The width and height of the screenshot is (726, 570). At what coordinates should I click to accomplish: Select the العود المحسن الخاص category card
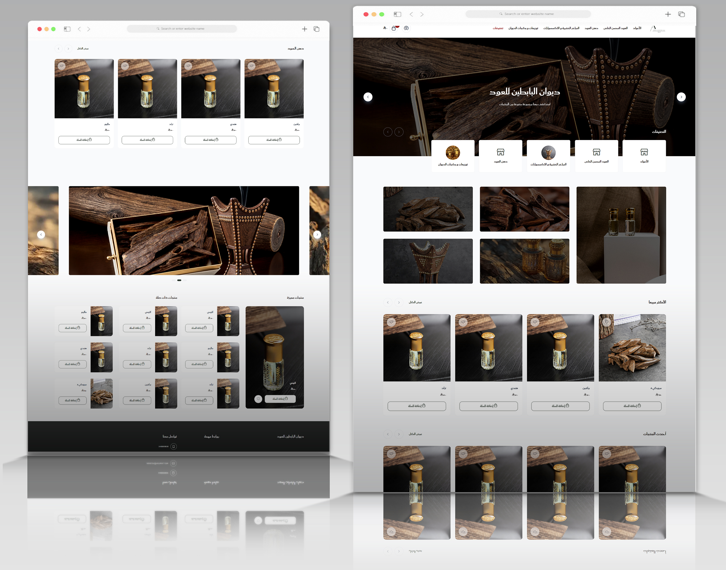coord(596,156)
